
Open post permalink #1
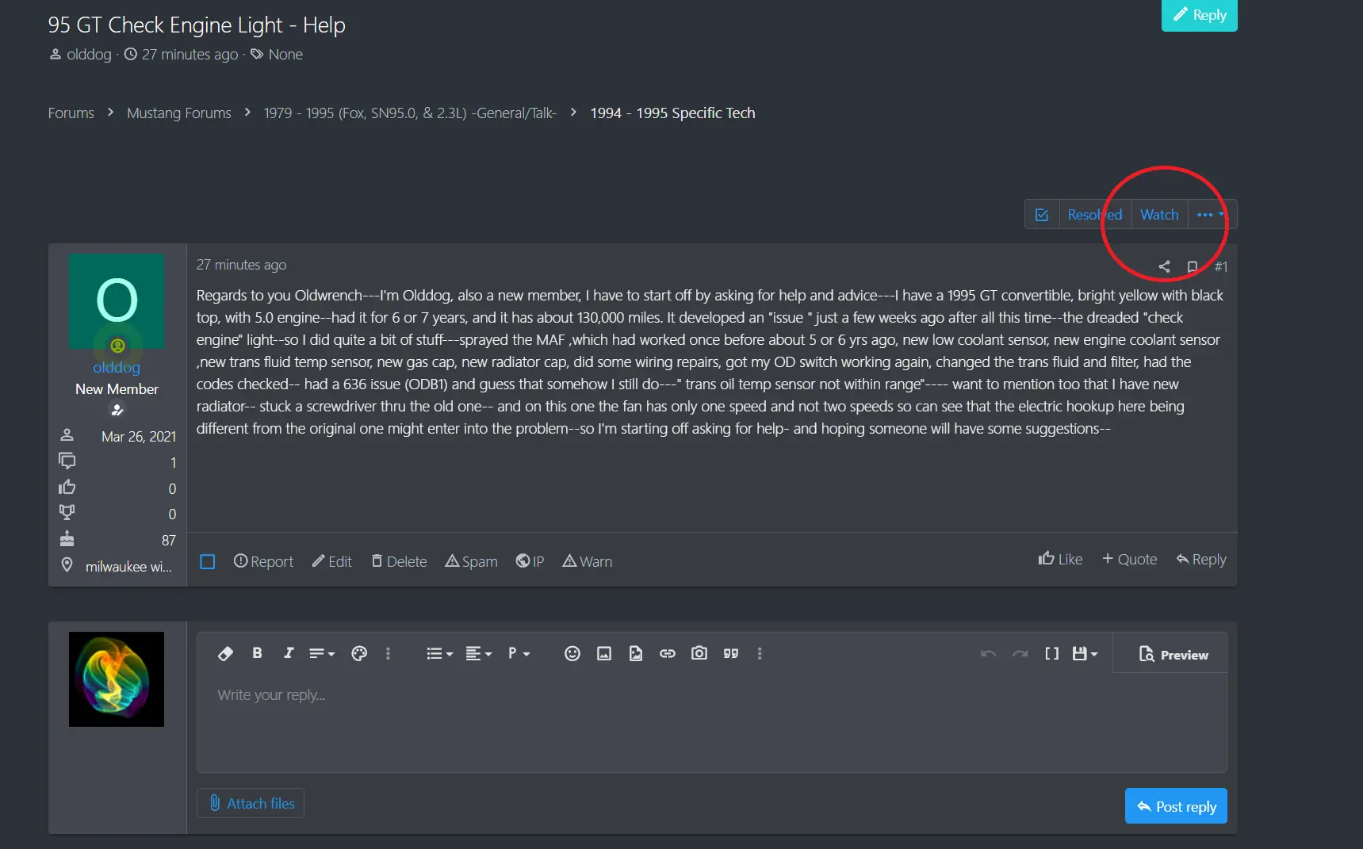(1221, 266)
